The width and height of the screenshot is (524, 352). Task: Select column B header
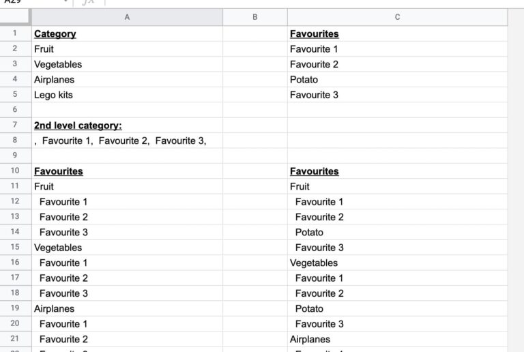pos(254,17)
